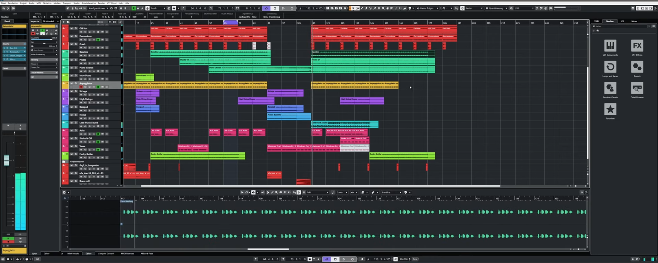Open the Transport menu
This screenshot has width=658, height=263.
tap(67, 3)
